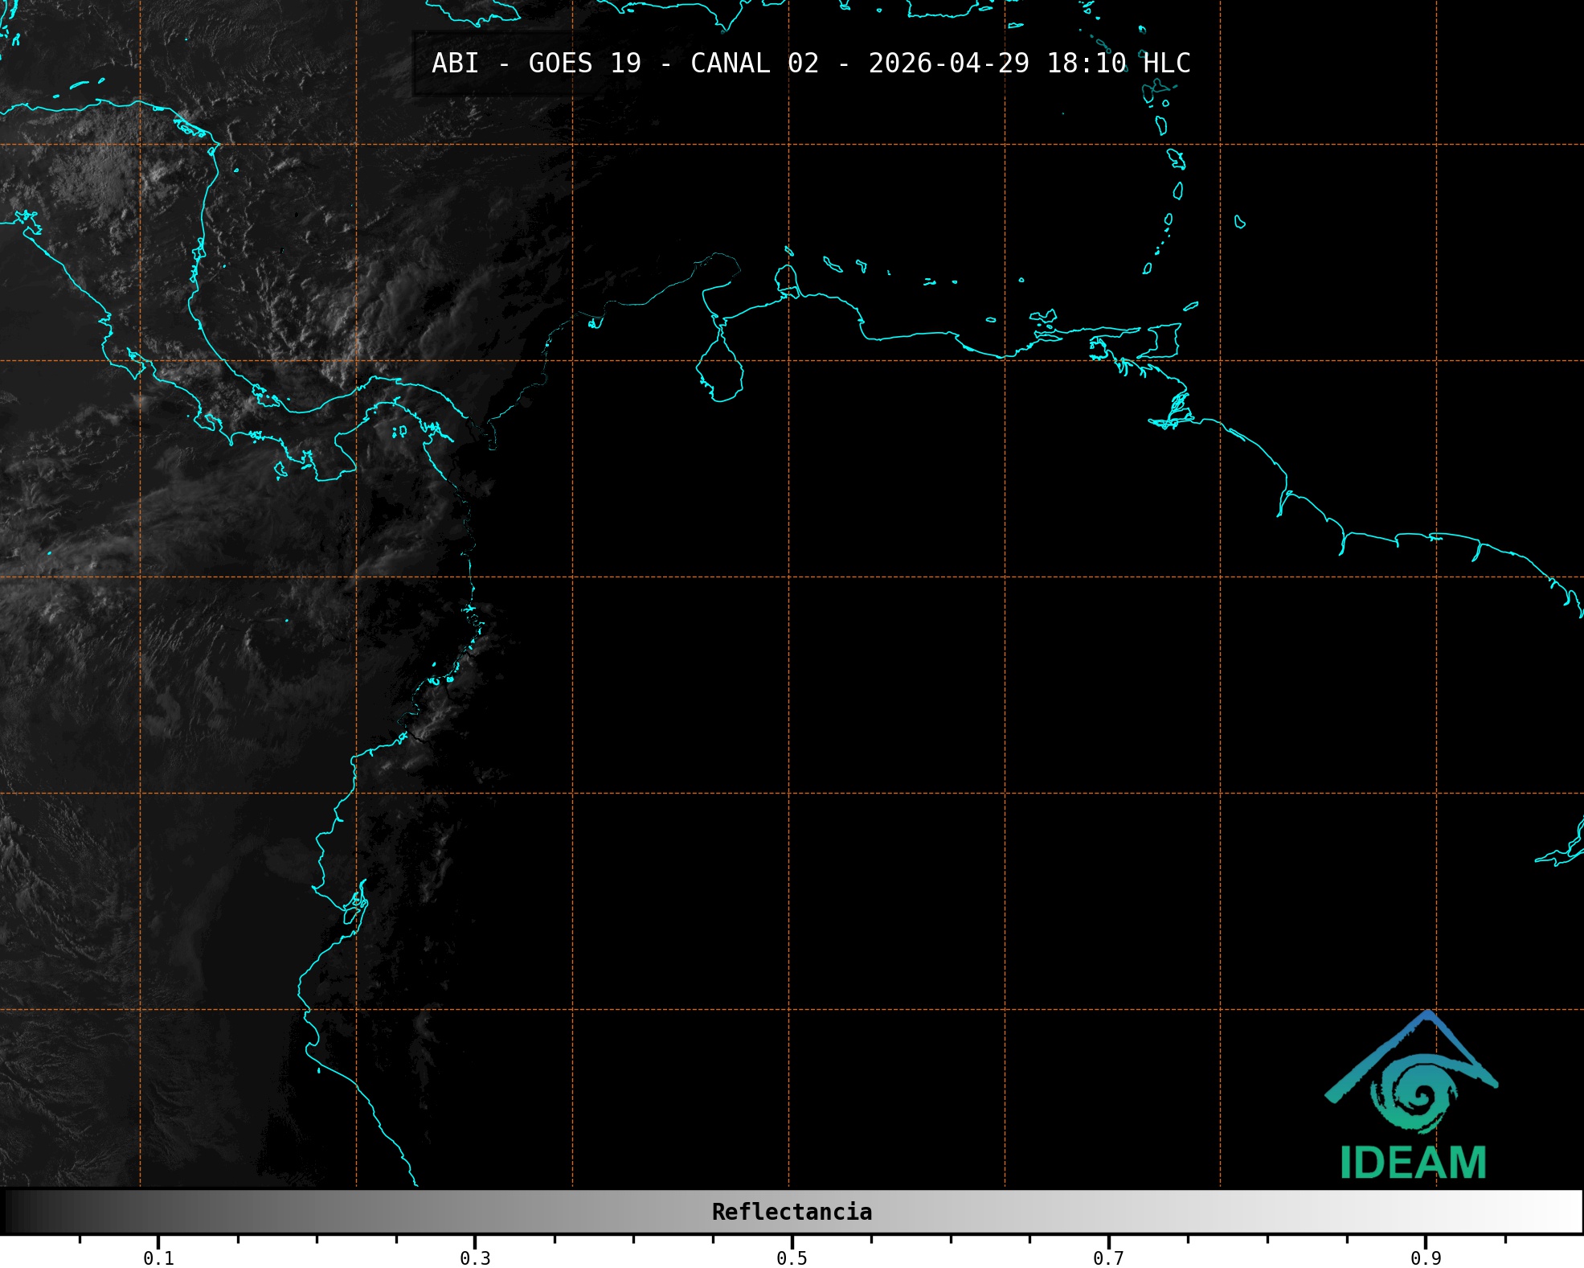Click the Barbados island outline

click(x=1239, y=222)
